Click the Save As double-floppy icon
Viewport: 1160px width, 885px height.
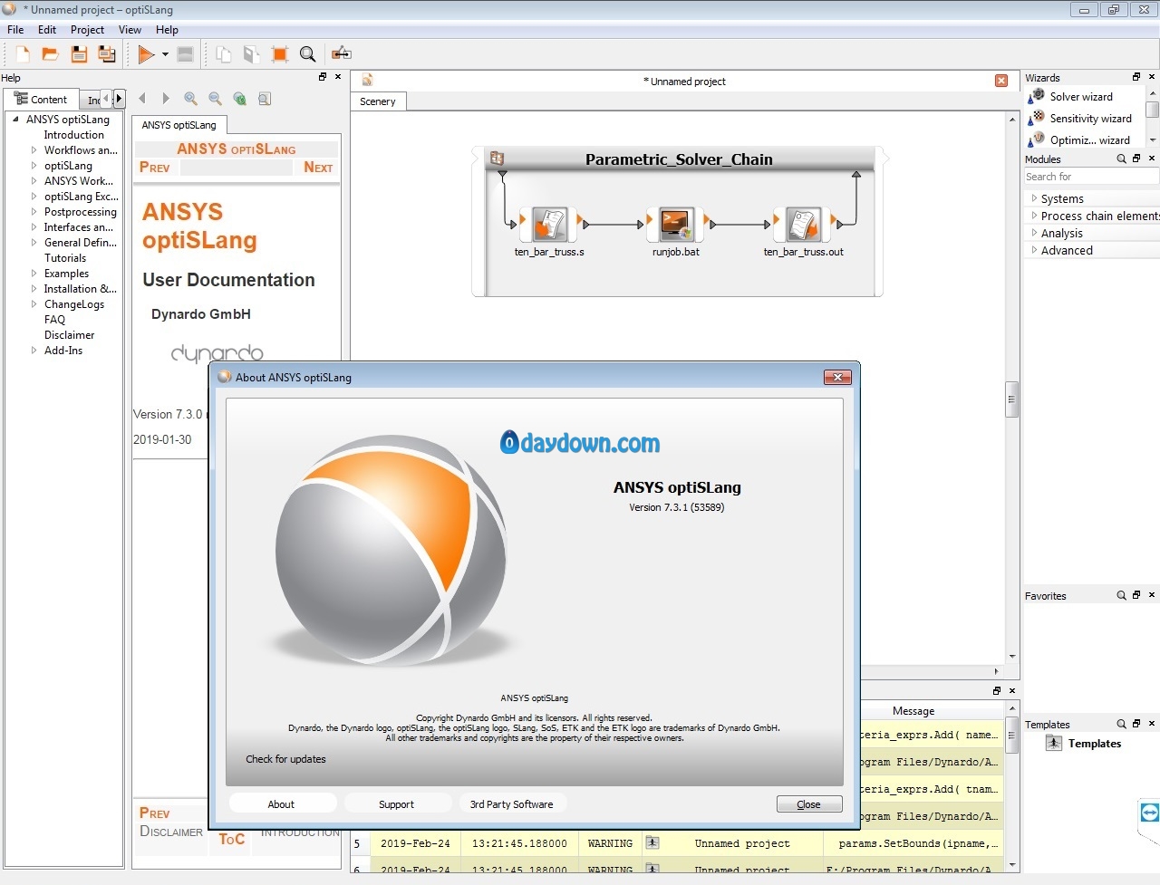pos(107,54)
